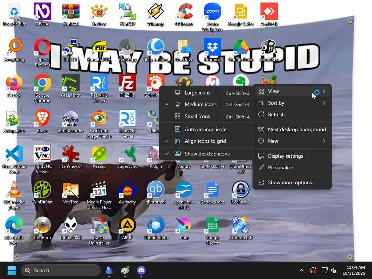
Task: Toggle Align icons to grid
Action: (x=207, y=141)
